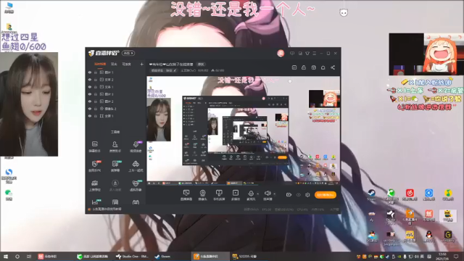Open the Windows Start menu
This screenshot has height=261, width=464.
coord(6,256)
